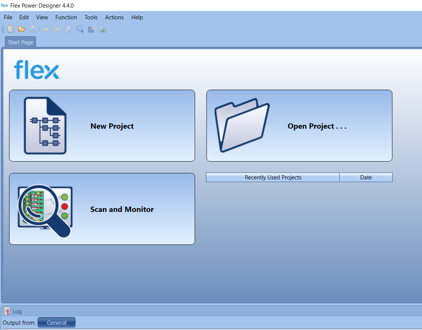Click the Scan and Monitor label text
The image size is (422, 330).
pyautogui.click(x=122, y=209)
